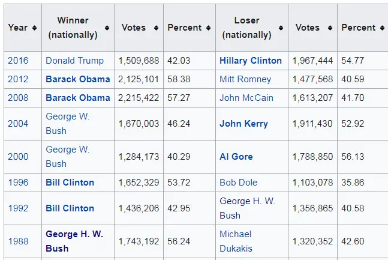Open the 1988 election year link
Screen dimensions: 388x260
coord(17,241)
